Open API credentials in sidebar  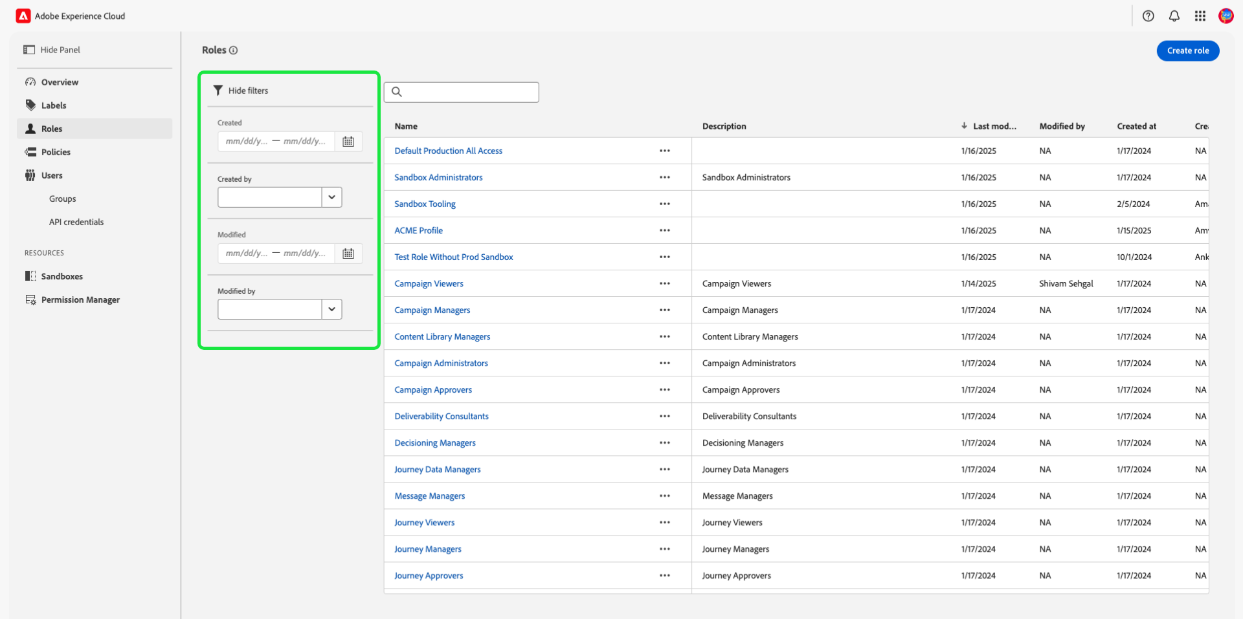(x=76, y=222)
